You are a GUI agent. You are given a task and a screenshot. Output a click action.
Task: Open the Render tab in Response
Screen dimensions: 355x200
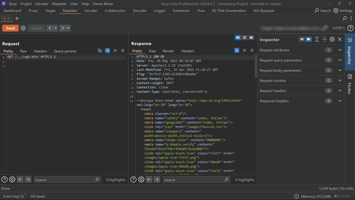click(x=168, y=51)
